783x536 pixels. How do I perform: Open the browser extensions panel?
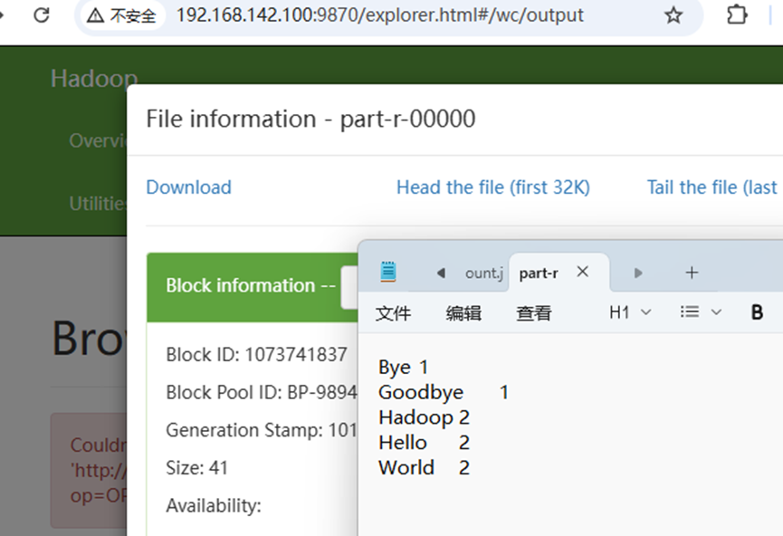pyautogui.click(x=737, y=15)
